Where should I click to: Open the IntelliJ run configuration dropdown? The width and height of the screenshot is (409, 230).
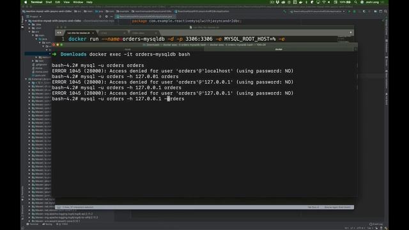point(318,11)
